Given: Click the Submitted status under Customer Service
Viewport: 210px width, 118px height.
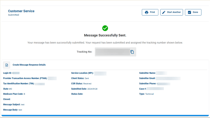Looking at the screenshot, I should (x=13, y=15).
